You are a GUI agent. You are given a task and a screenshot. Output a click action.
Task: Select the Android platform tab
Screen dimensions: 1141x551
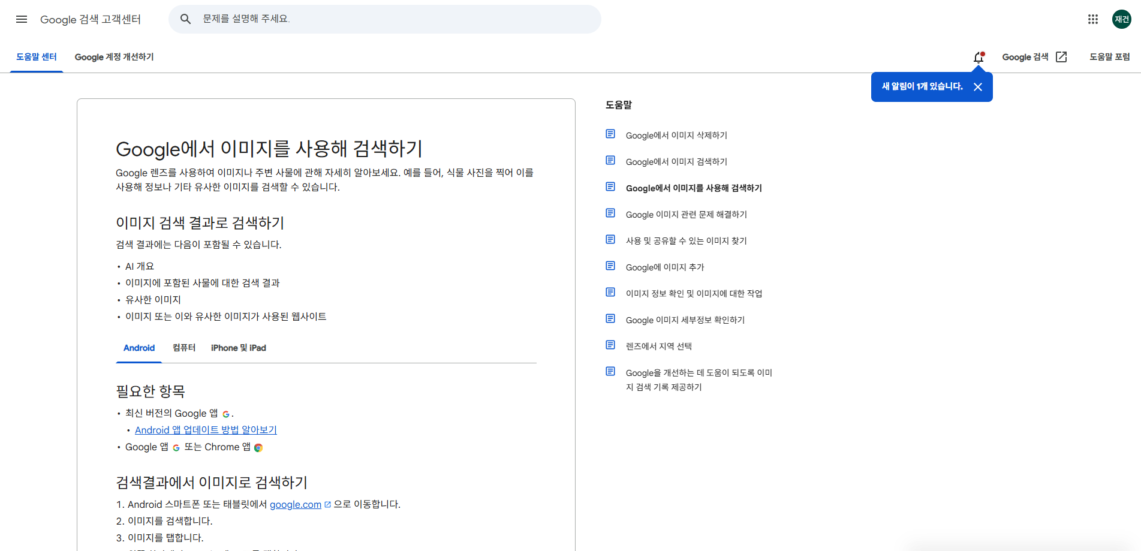pos(139,348)
